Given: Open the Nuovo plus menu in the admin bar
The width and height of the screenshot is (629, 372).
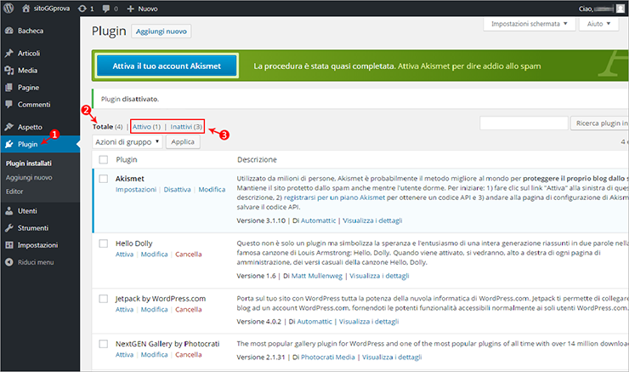Looking at the screenshot, I should click(x=142, y=9).
